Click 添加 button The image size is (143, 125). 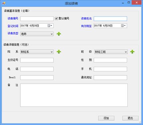106,118
